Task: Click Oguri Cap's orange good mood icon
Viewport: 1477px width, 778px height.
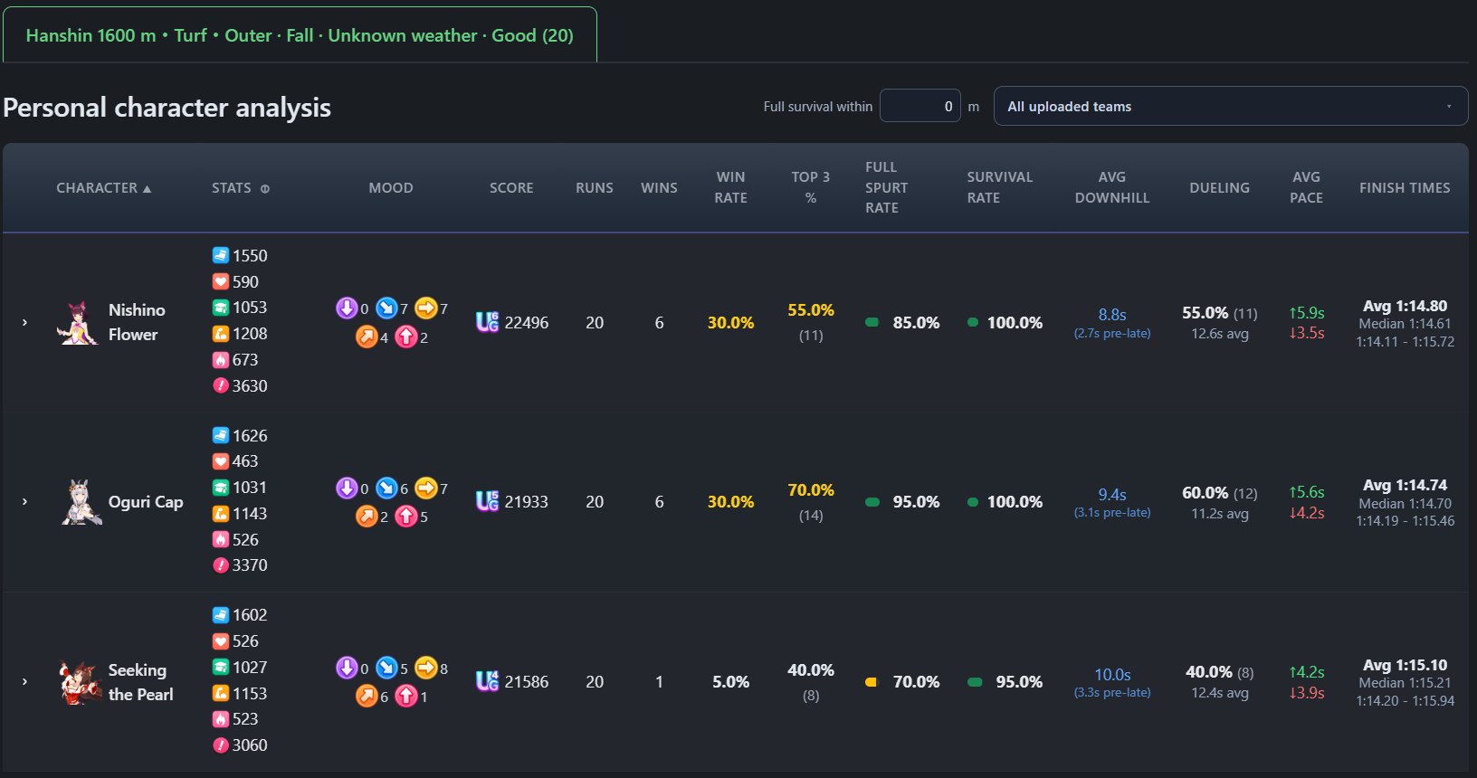Action: (x=367, y=517)
